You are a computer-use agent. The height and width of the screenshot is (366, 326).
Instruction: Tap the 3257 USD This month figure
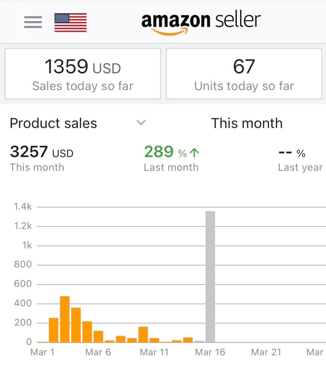coord(42,158)
